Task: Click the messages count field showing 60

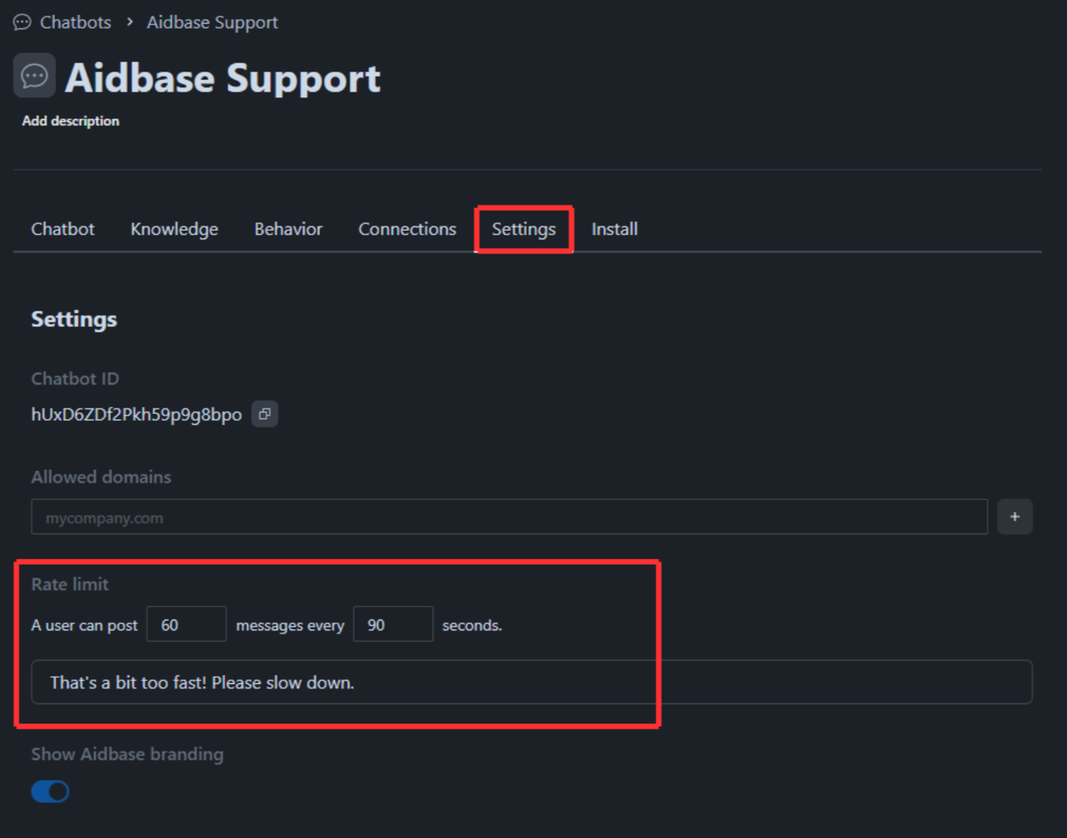Action: 186,624
